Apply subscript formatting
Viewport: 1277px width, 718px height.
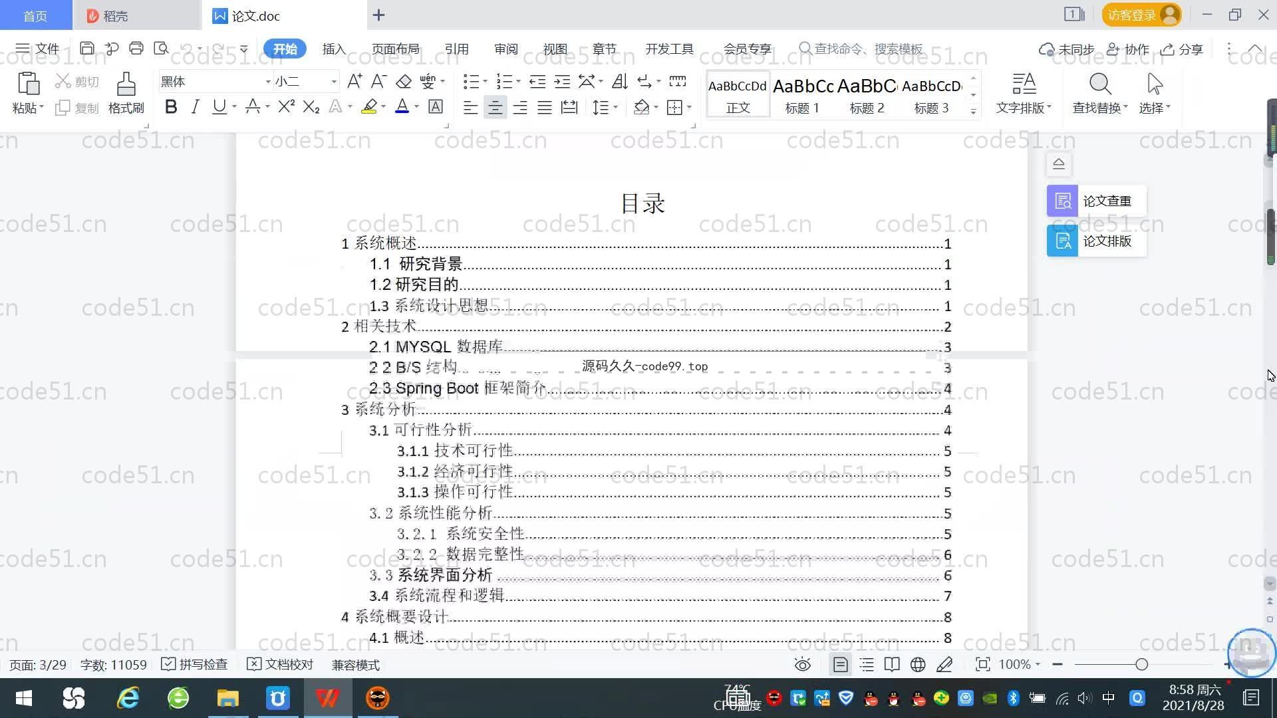pos(311,107)
